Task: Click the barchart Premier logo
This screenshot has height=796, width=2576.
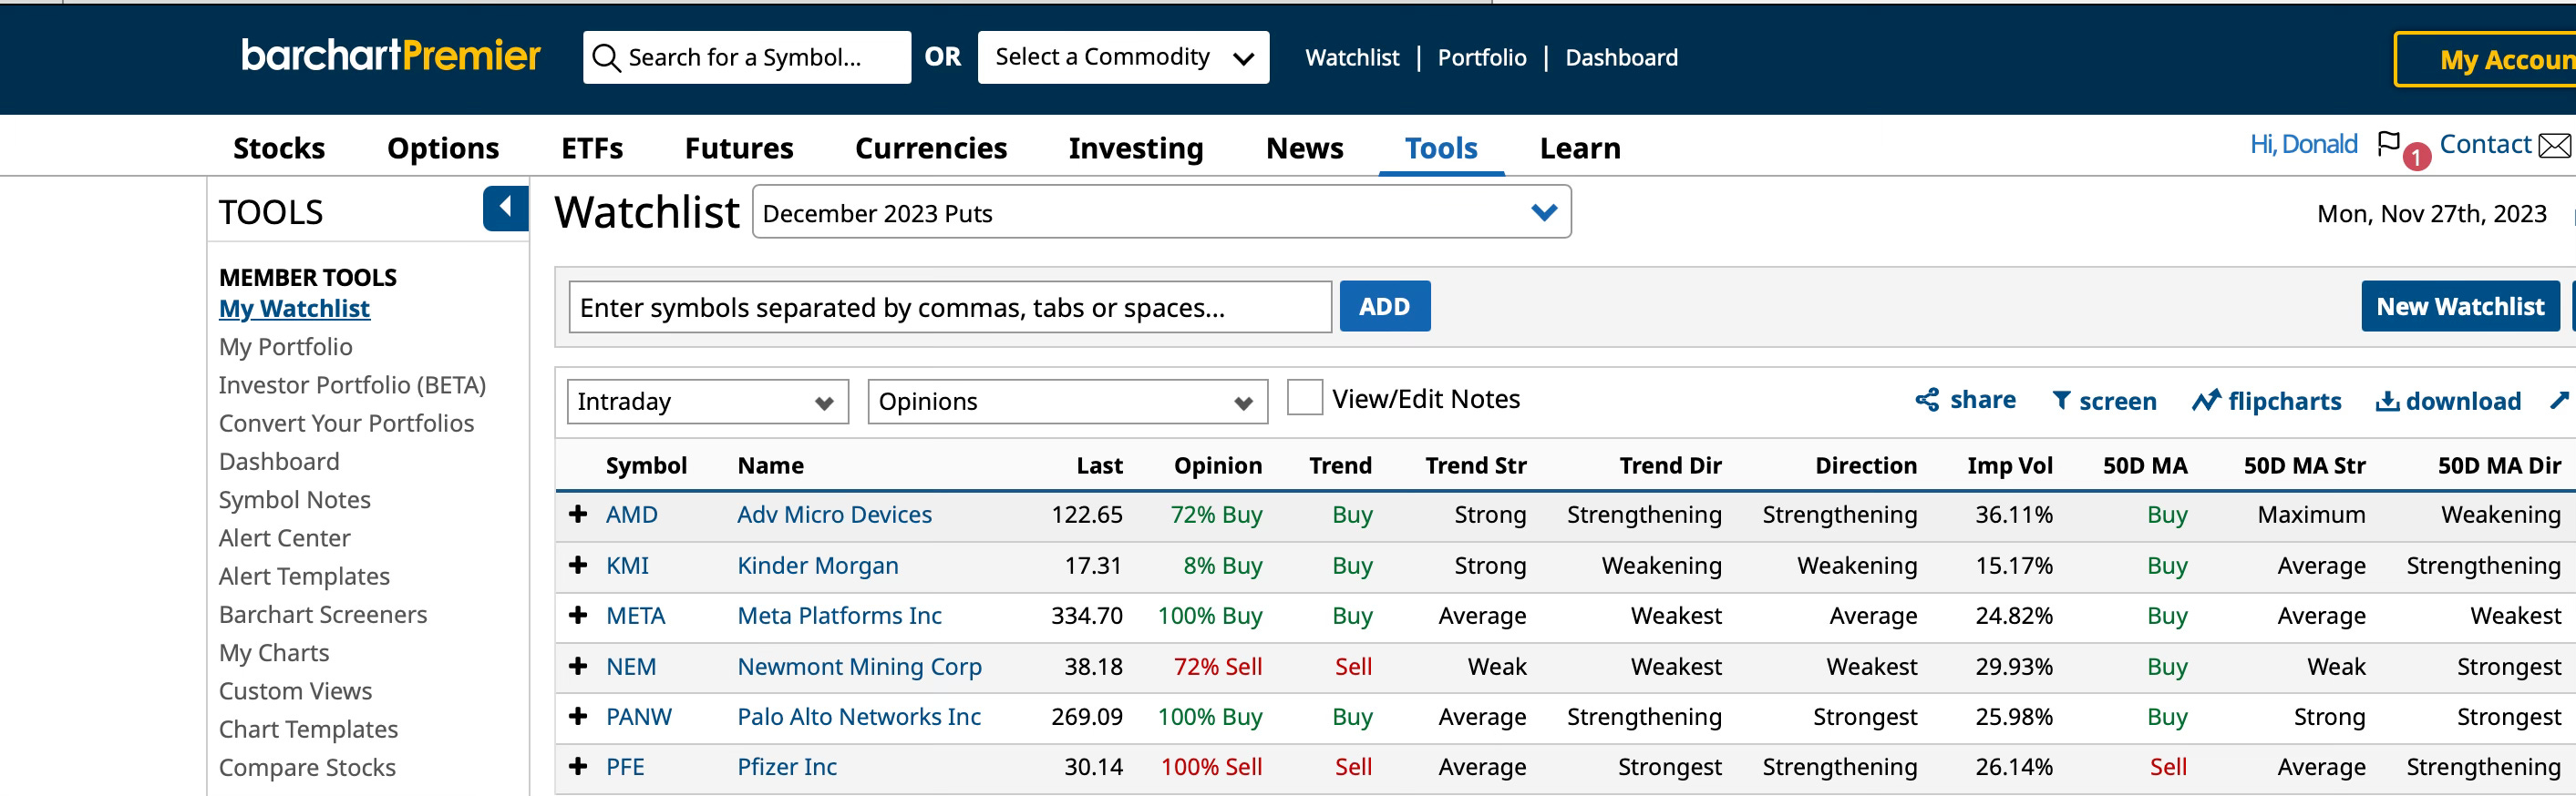Action: (x=390, y=55)
